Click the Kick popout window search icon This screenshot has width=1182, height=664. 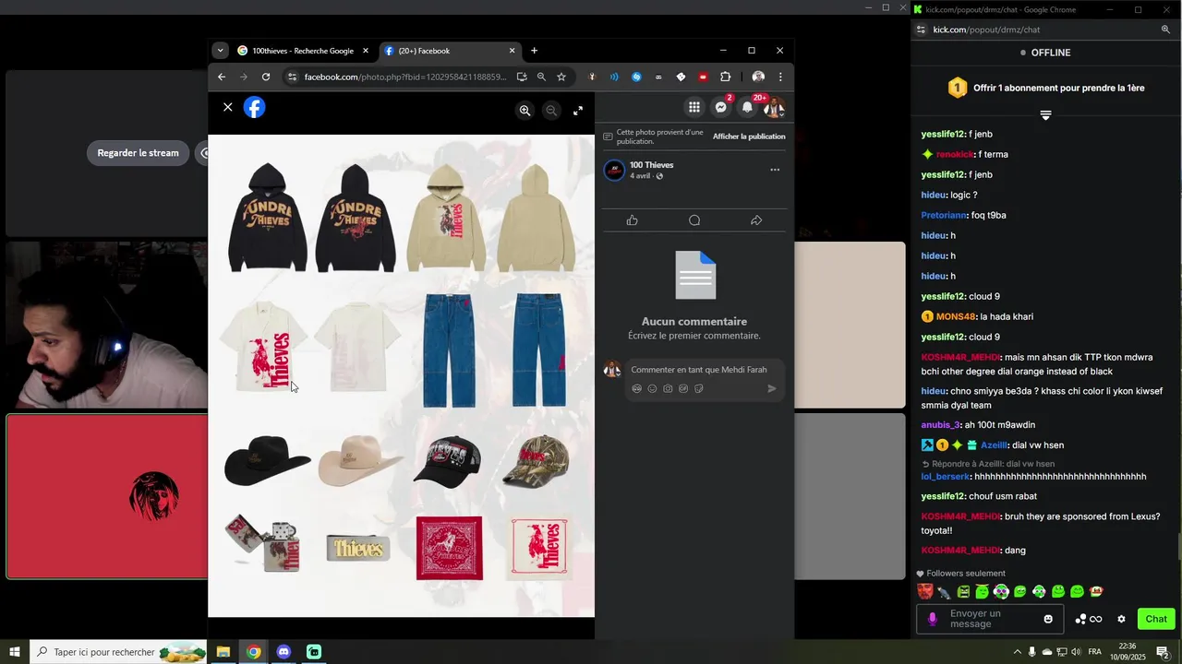point(1165,30)
